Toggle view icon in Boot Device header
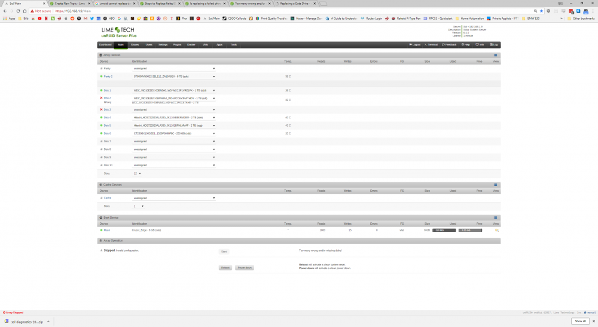598x327 pixels. pyautogui.click(x=495, y=218)
